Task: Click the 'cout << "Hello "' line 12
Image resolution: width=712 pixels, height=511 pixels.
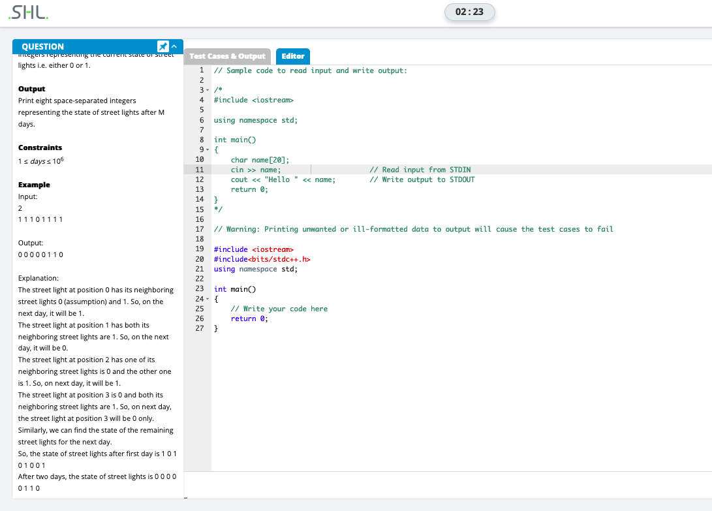Action: pos(283,180)
